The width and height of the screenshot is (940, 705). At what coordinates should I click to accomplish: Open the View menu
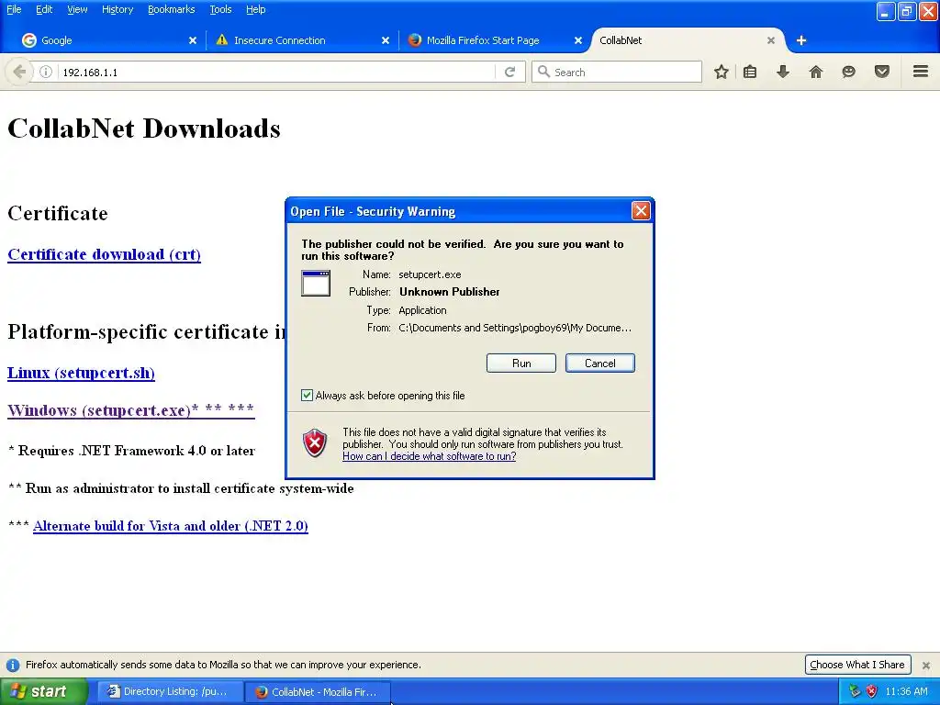(77, 9)
